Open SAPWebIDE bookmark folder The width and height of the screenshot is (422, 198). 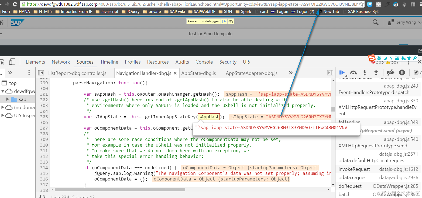201,12
